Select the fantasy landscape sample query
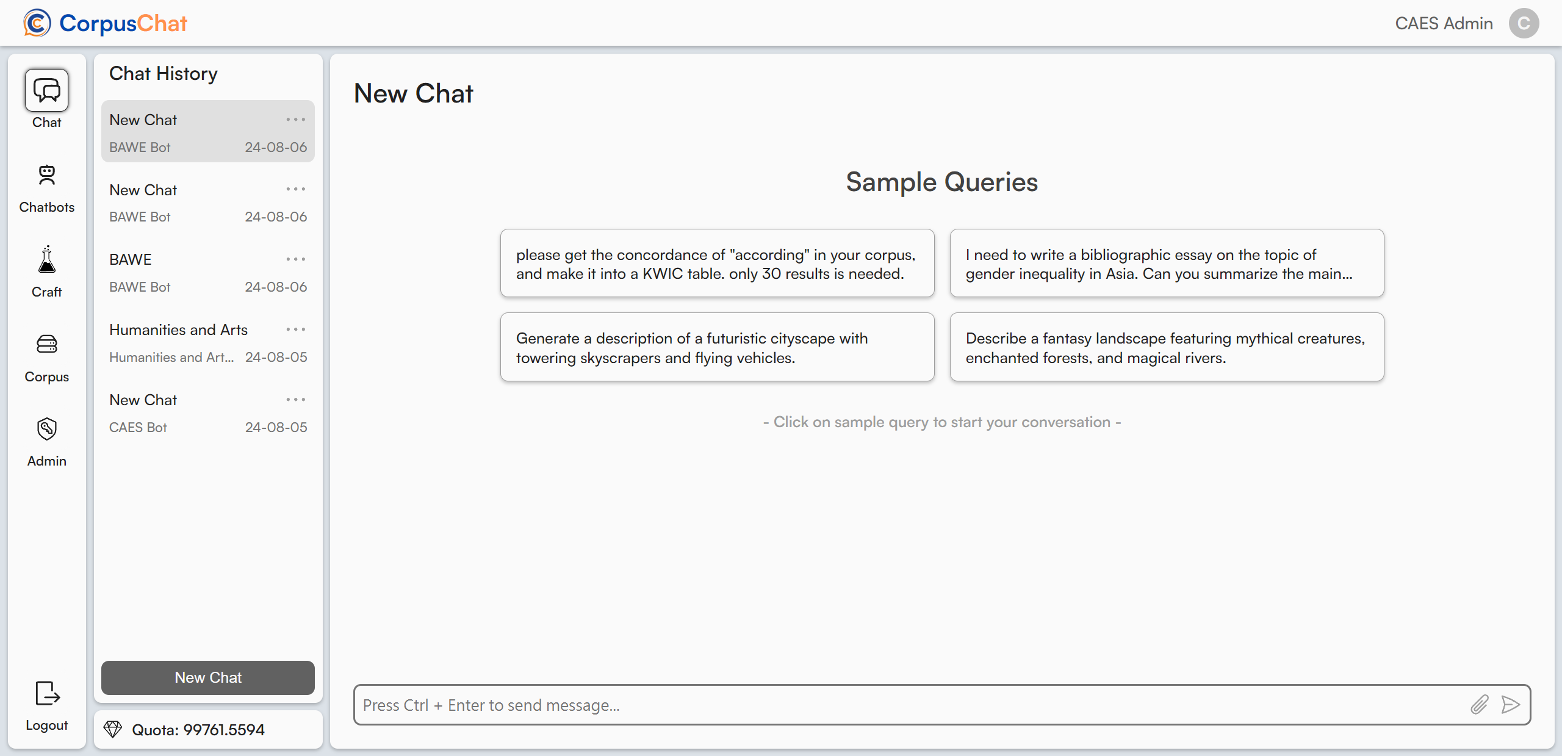 [x=1167, y=347]
